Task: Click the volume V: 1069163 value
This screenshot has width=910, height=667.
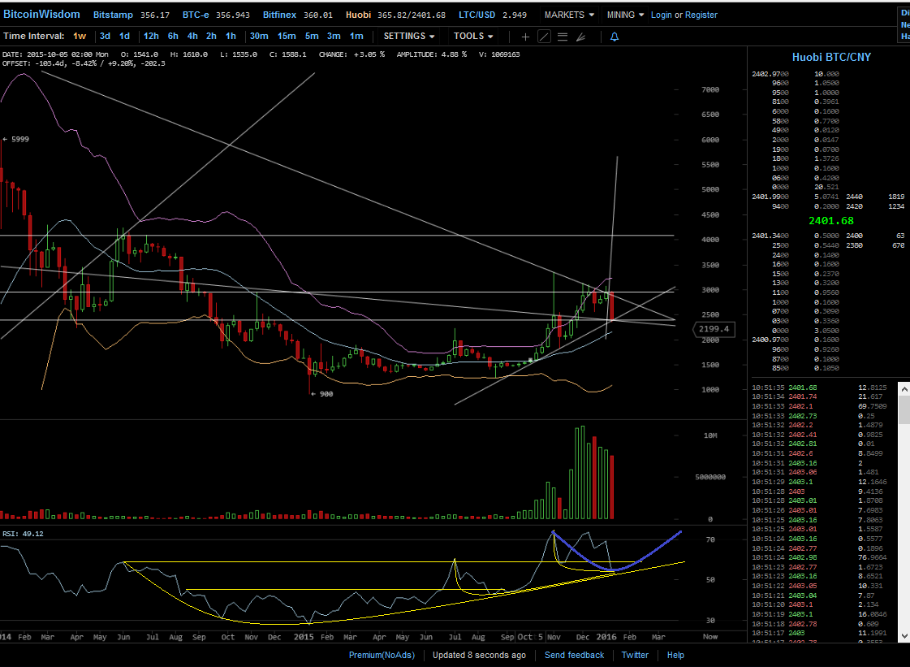Action: tap(499, 54)
